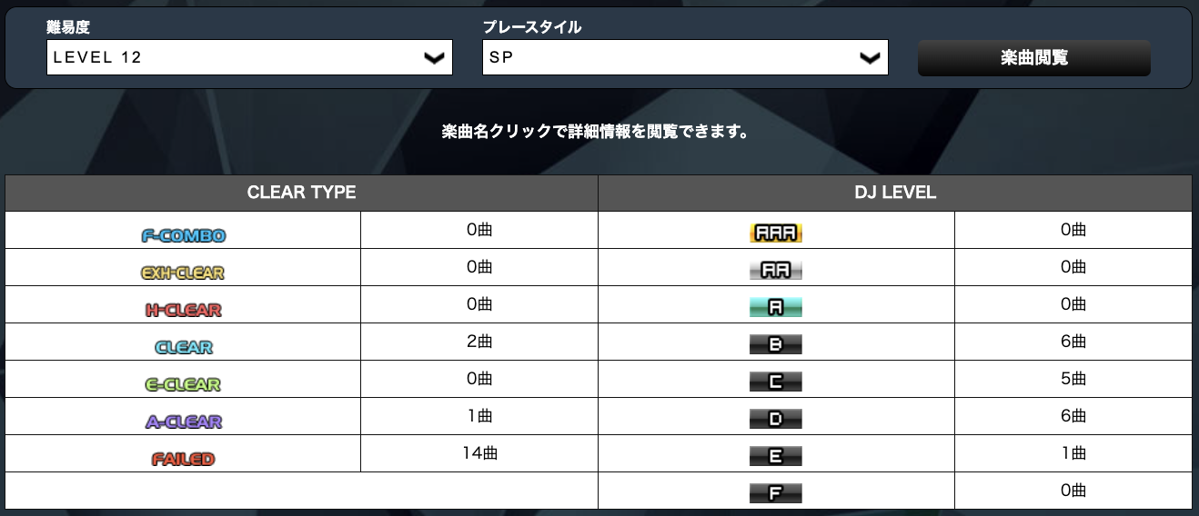The image size is (1199, 516).
Task: Click the 楽曲閲覧 button
Action: pos(1034,58)
